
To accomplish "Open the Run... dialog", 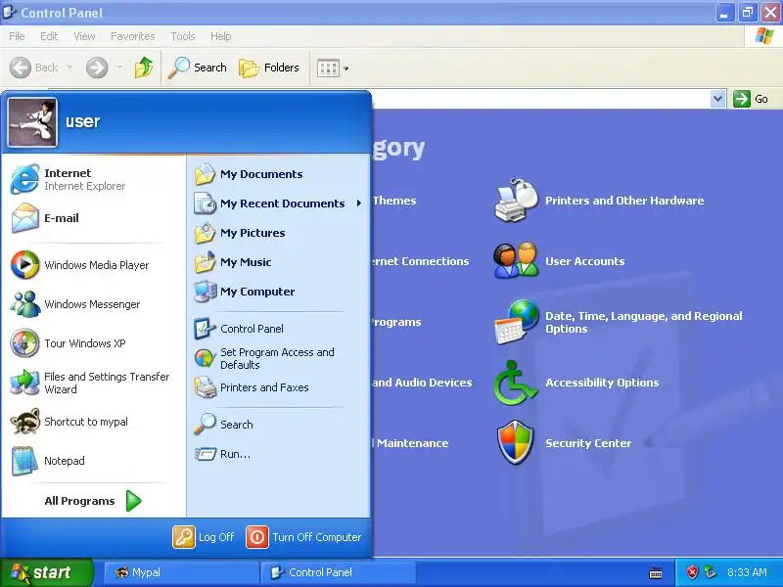I will coord(278,454).
